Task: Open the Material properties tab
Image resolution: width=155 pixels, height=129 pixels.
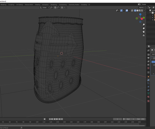Action: coord(149,97)
